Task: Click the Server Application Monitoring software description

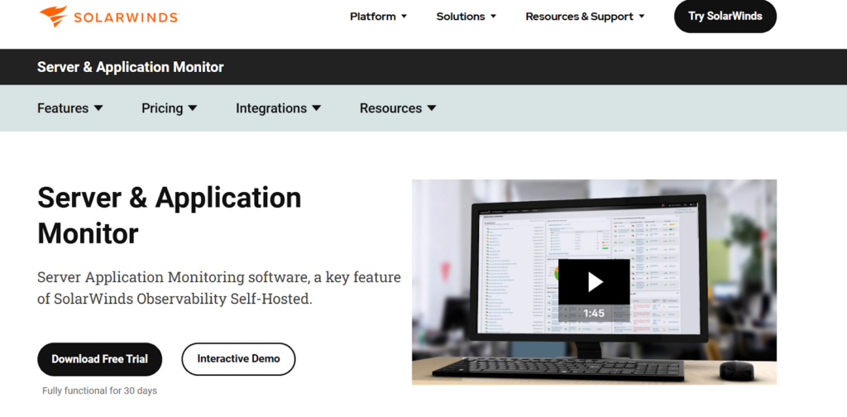Action: point(218,288)
